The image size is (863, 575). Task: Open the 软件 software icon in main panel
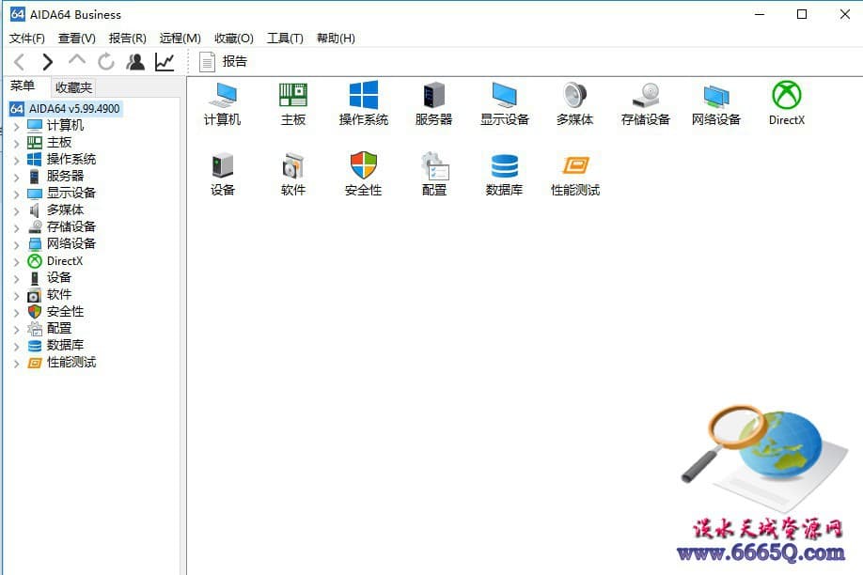(x=292, y=174)
